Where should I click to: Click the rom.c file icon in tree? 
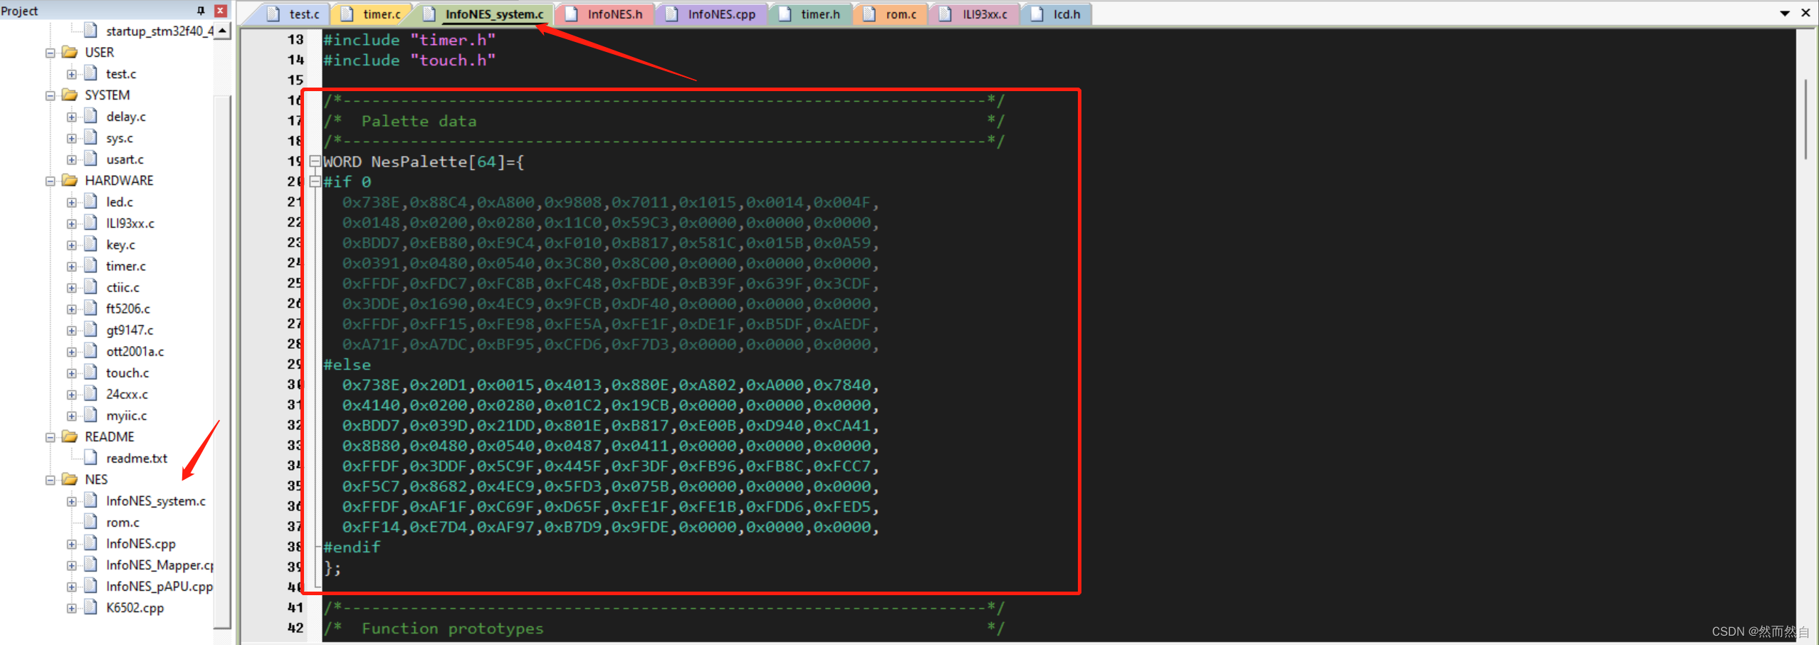click(x=90, y=521)
